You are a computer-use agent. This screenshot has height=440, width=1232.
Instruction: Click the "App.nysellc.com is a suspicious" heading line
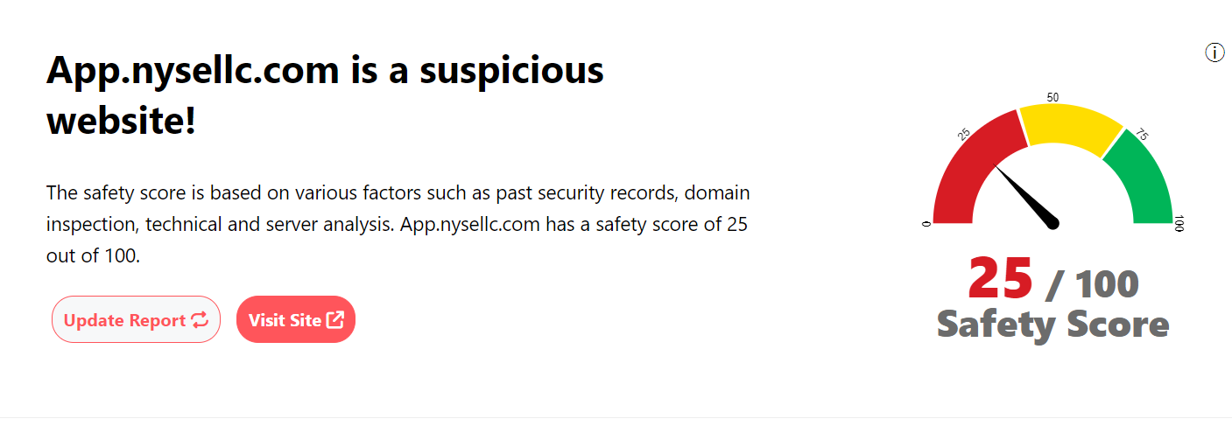[x=325, y=69]
